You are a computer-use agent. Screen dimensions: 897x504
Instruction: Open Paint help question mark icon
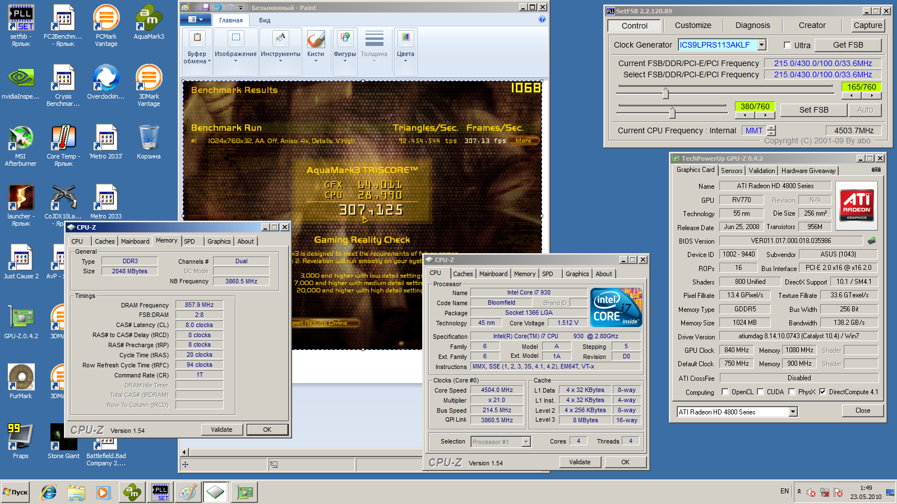click(x=542, y=19)
